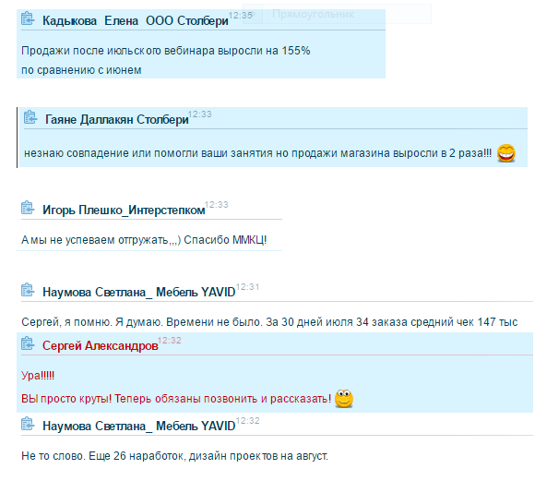Select sender name Игорь Плешко_Интерстепком
Screen dimensions: 535x481
click(x=124, y=210)
